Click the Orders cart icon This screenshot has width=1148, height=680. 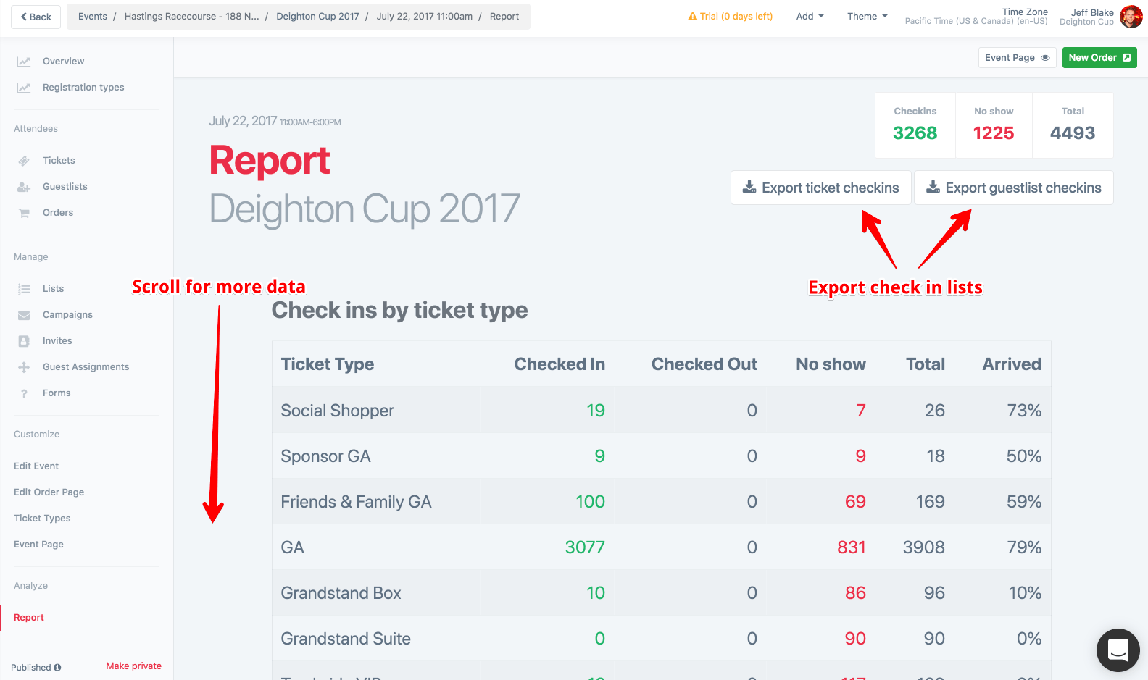[x=24, y=213]
